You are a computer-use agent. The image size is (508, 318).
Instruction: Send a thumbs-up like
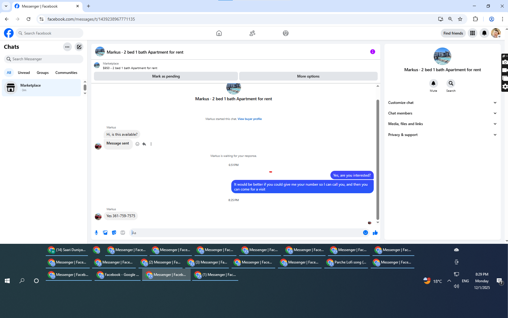coord(375,233)
